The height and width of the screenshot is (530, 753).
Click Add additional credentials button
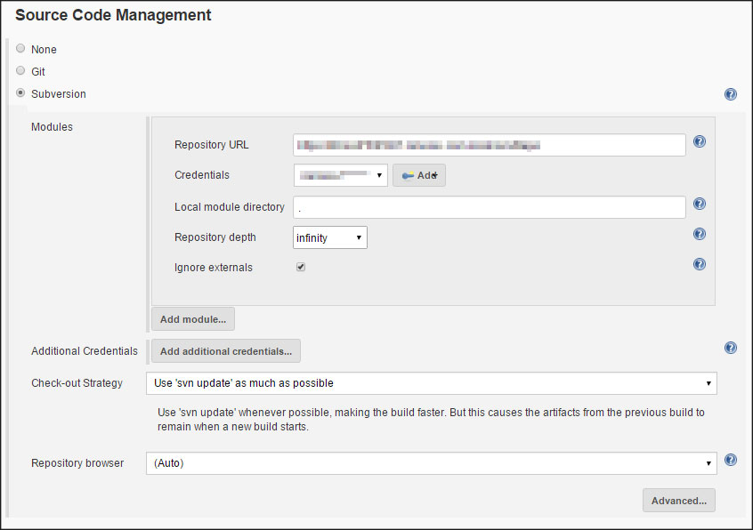[226, 351]
